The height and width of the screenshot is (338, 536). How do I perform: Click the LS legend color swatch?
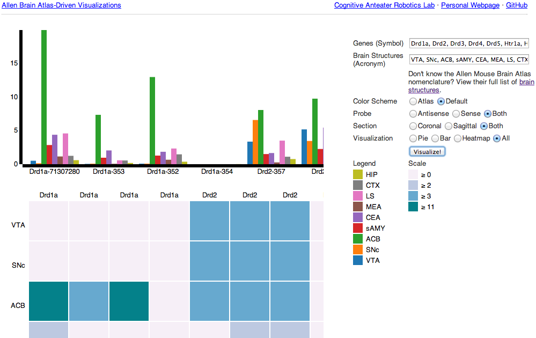(357, 196)
